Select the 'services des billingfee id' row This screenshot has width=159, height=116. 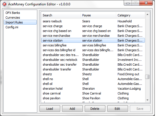click(93, 50)
